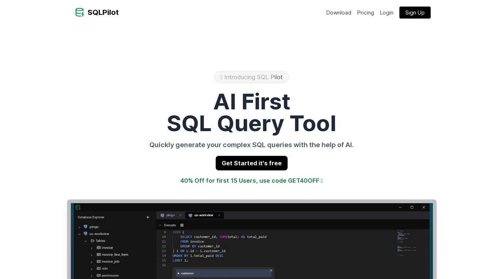This screenshot has height=279, width=497.
Task: Click the green Execute play icon
Action: 160,225
